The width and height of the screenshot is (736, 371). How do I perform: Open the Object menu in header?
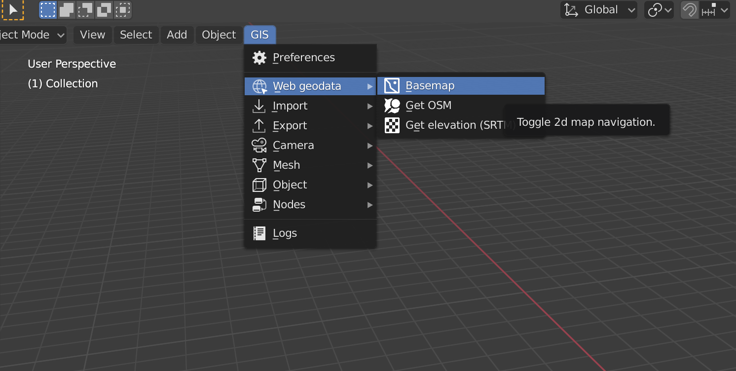219,35
